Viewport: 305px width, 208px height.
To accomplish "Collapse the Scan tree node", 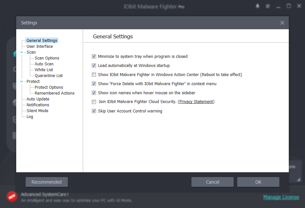I will (22, 52).
